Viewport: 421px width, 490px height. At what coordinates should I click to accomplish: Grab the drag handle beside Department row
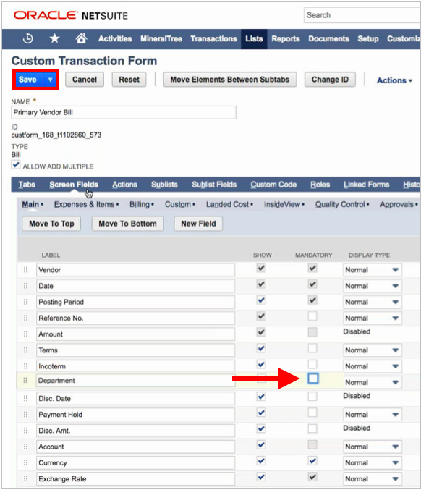[x=25, y=380]
